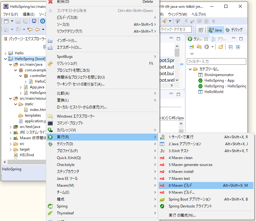This screenshot has width=256, height=221.
Task: Choose Spring Boot アプリケーション from the submenu
Action: tap(195, 199)
